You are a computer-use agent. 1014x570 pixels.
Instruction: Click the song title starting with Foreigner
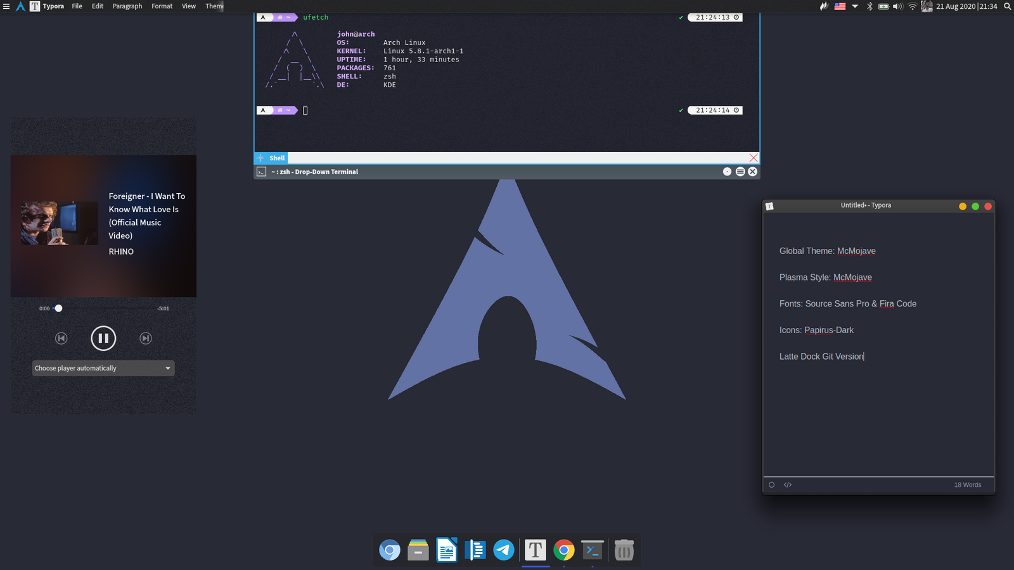147,216
